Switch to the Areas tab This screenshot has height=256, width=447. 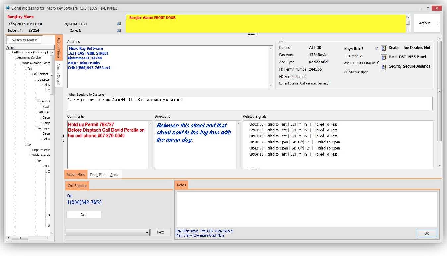coord(114,174)
